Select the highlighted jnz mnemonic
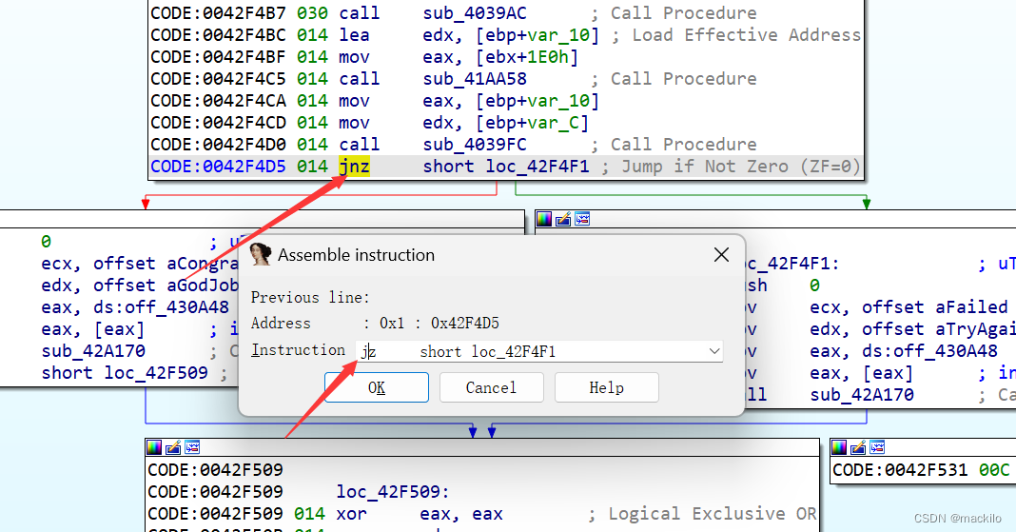Viewport: 1016px width, 532px height. tap(355, 167)
